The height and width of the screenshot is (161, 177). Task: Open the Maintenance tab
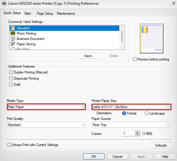[x=66, y=14]
